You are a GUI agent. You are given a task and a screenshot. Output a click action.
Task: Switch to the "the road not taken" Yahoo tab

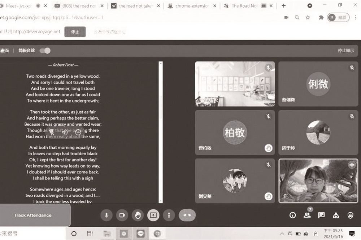pyautogui.click(x=136, y=6)
